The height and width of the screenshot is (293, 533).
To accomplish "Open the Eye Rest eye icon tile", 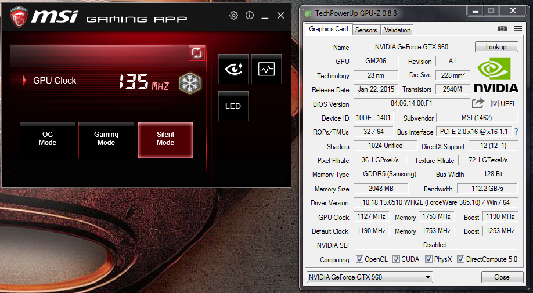I will coord(233,69).
